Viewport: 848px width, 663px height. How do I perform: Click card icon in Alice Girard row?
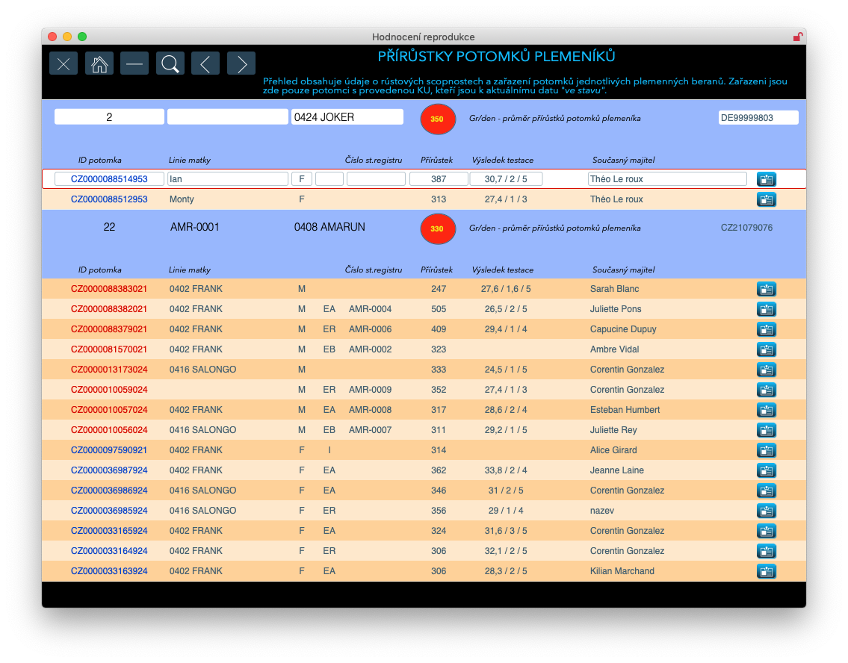(766, 450)
